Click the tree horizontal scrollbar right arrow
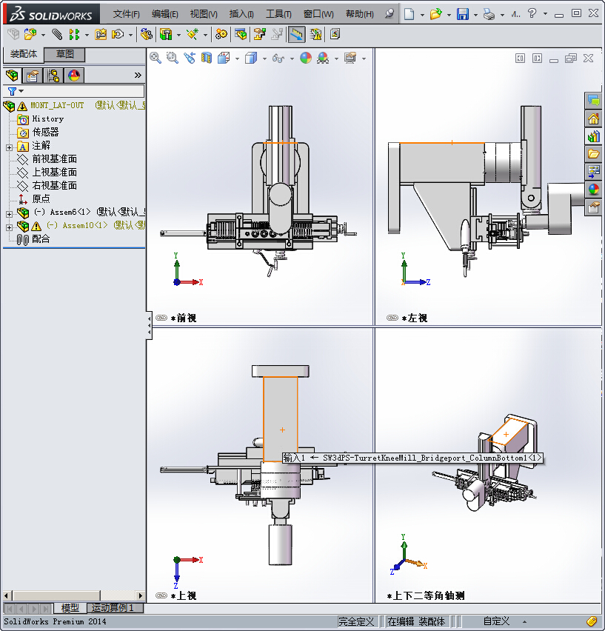 (140, 595)
